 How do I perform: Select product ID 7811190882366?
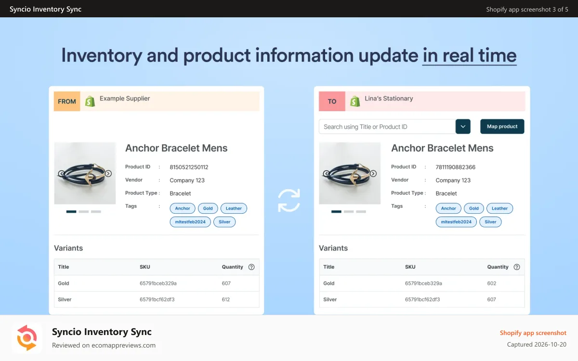tap(455, 168)
